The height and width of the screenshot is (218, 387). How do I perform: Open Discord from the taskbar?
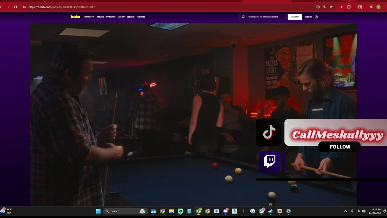(226, 211)
